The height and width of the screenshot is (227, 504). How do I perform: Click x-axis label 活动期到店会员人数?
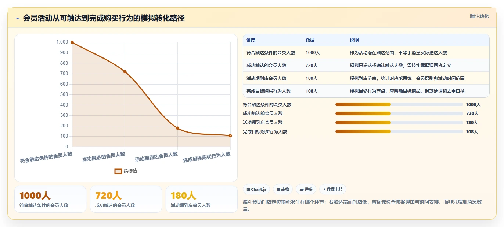pos(156,157)
